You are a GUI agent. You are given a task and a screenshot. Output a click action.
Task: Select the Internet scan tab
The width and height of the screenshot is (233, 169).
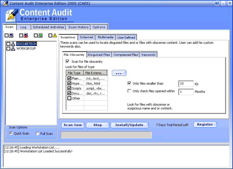click(x=87, y=37)
